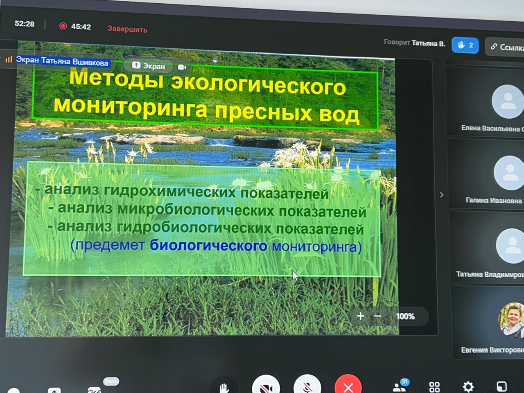Switch to grid layout view
The height and width of the screenshot is (393, 524).
click(434, 386)
